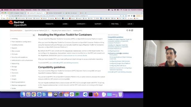191x107 pixels.
Task: Open the blue B app in Dock
Action: click(x=44, y=95)
